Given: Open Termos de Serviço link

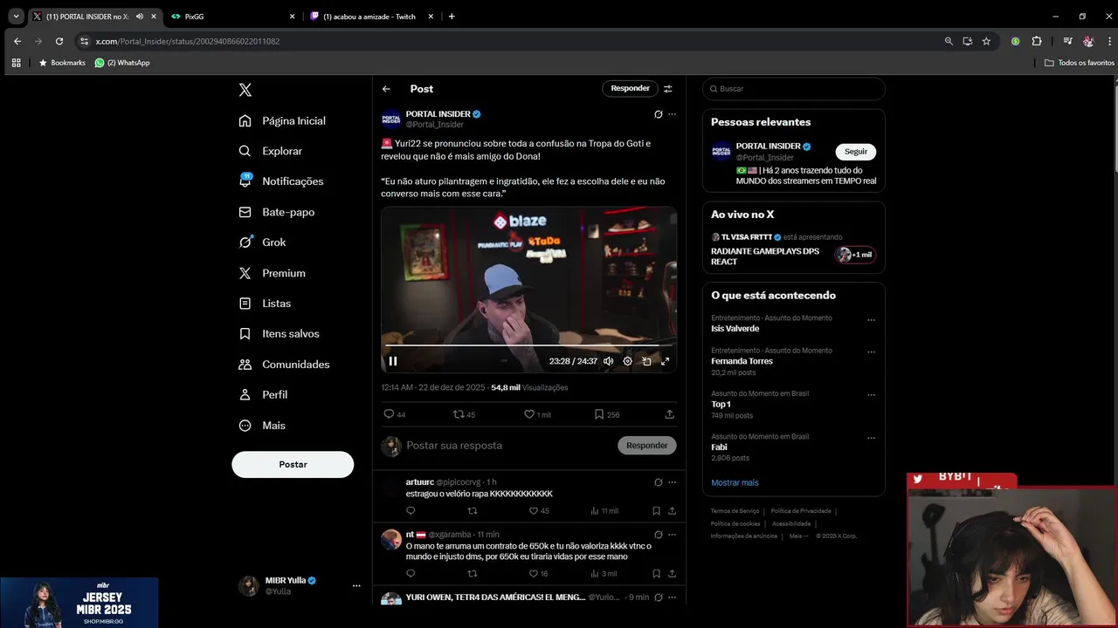Looking at the screenshot, I should 735,511.
